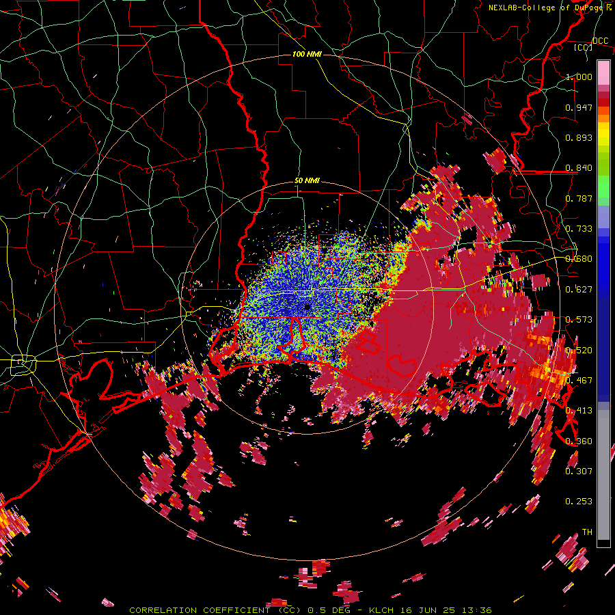Click the TH label at legend bottom
Image resolution: width=615 pixels, height=615 pixels.
[587, 532]
